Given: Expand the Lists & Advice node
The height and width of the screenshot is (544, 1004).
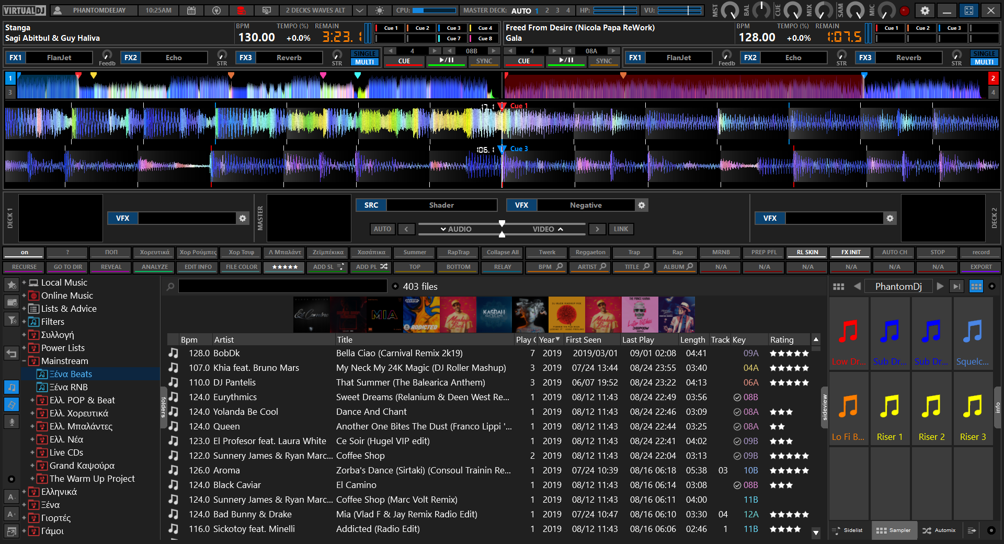Looking at the screenshot, I should coord(24,309).
